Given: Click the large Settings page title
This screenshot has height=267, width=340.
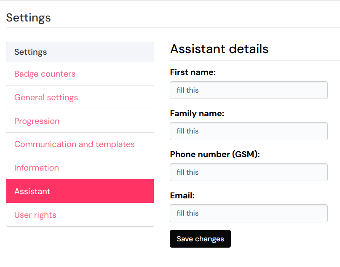Looking at the screenshot, I should [x=28, y=18].
